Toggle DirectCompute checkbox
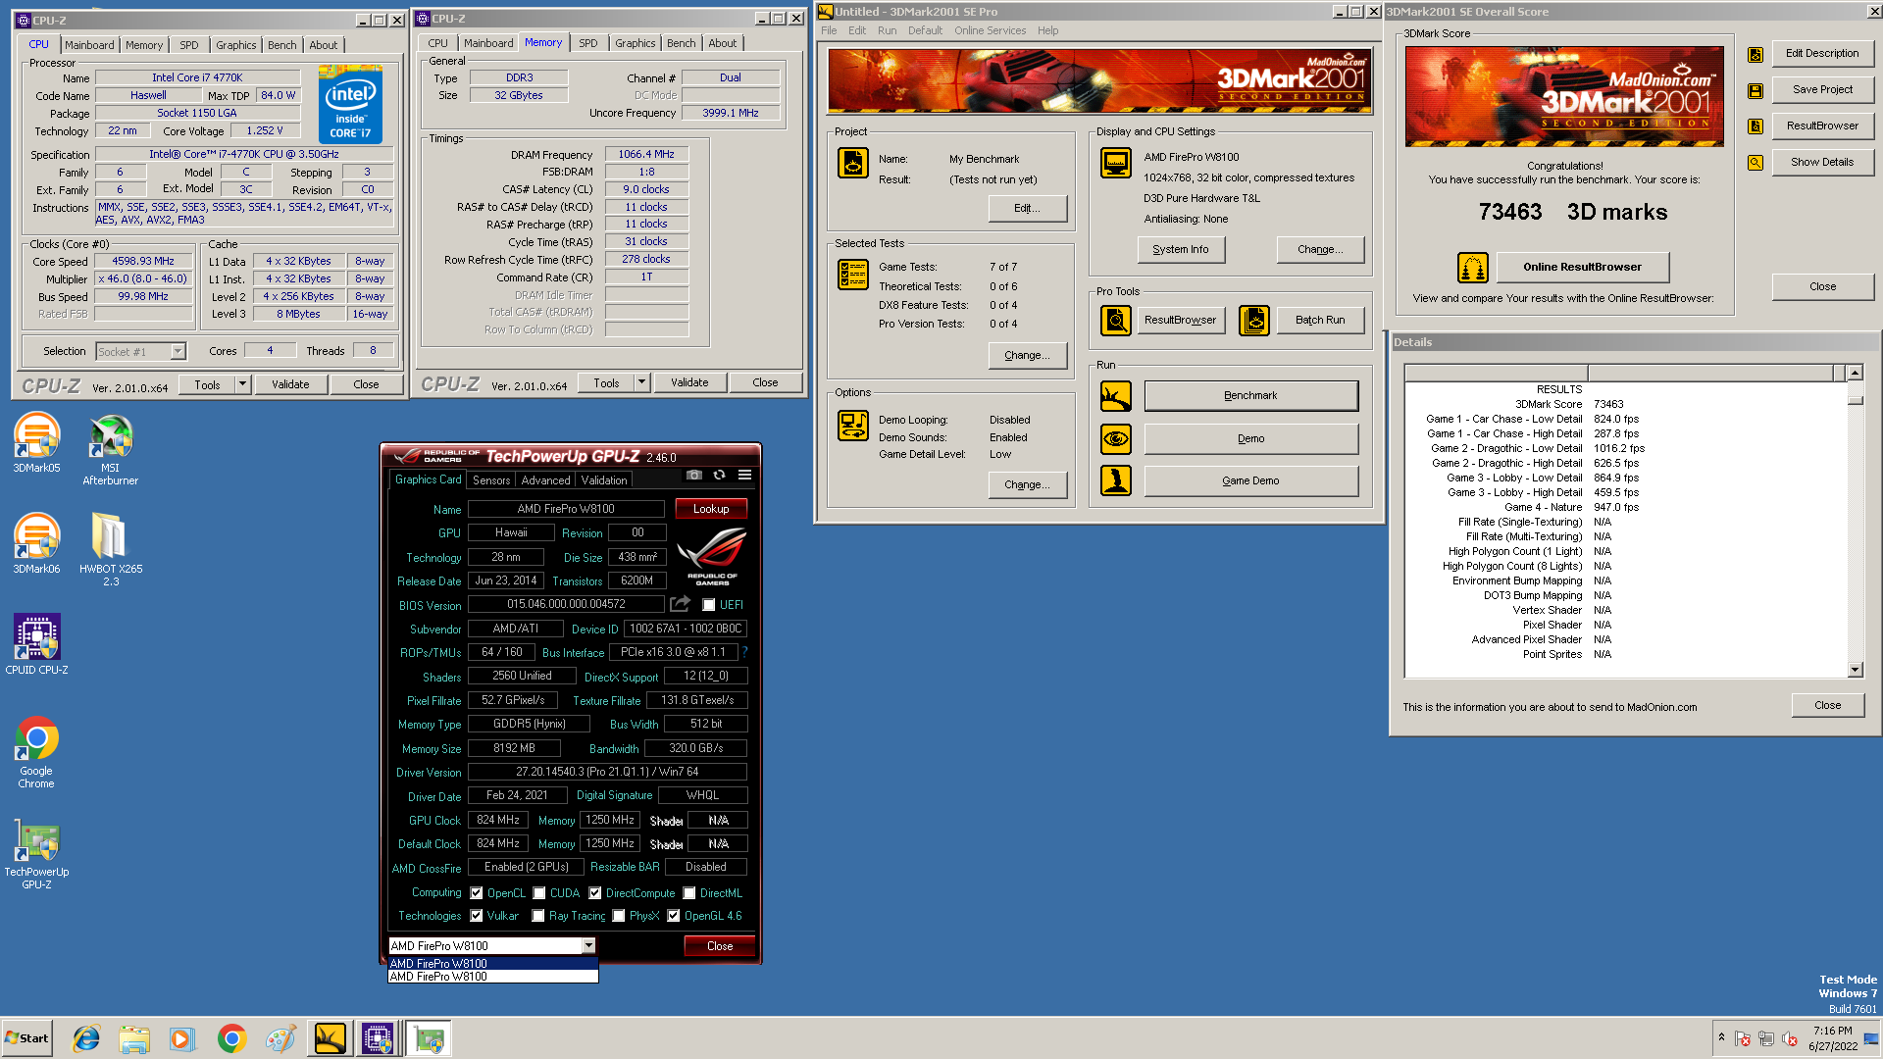This screenshot has height=1059, width=1883. 595,893
